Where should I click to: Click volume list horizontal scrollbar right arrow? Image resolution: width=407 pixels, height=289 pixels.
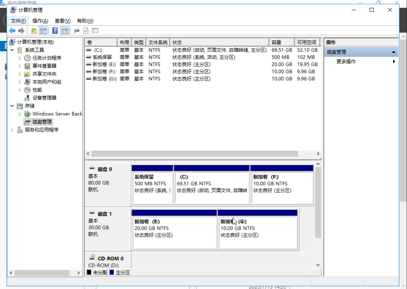[x=318, y=154]
